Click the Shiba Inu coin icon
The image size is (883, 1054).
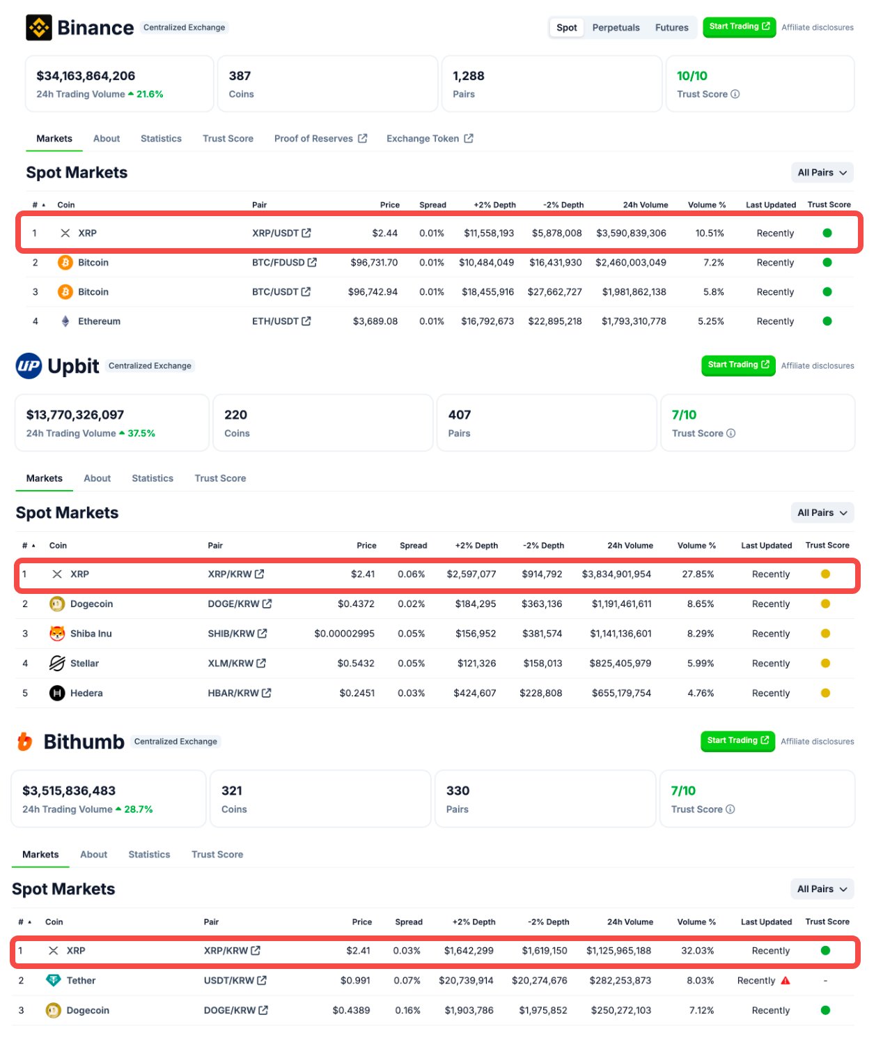(57, 634)
